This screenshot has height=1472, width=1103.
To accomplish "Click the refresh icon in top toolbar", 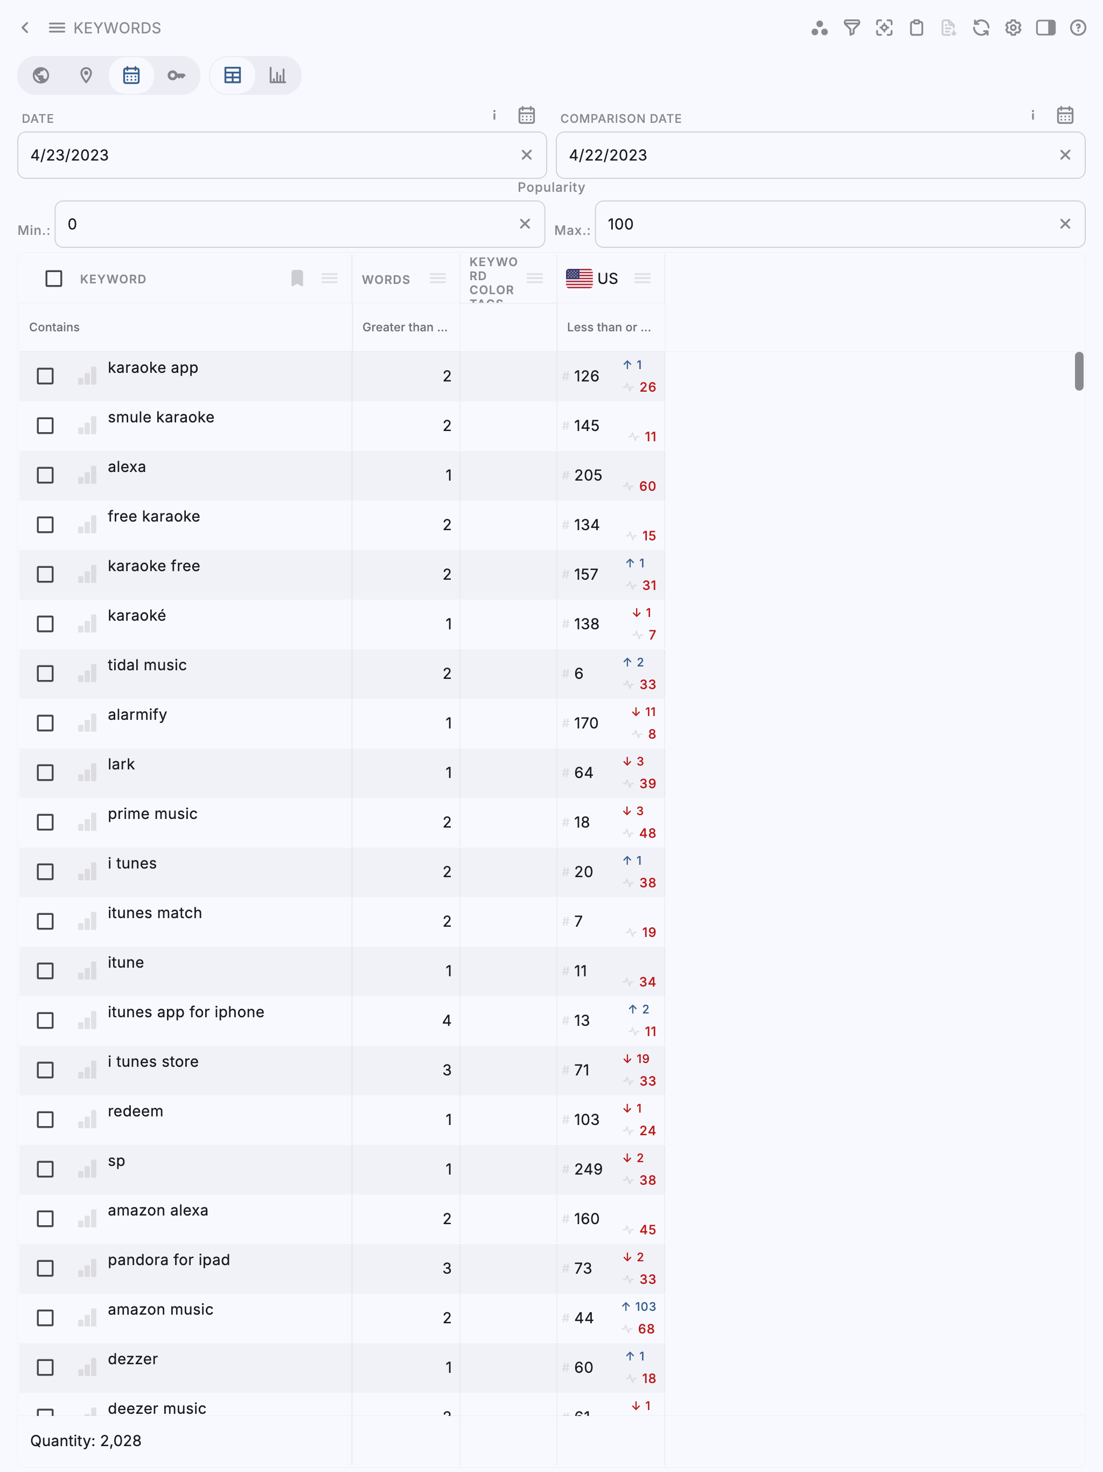I will coord(981,28).
